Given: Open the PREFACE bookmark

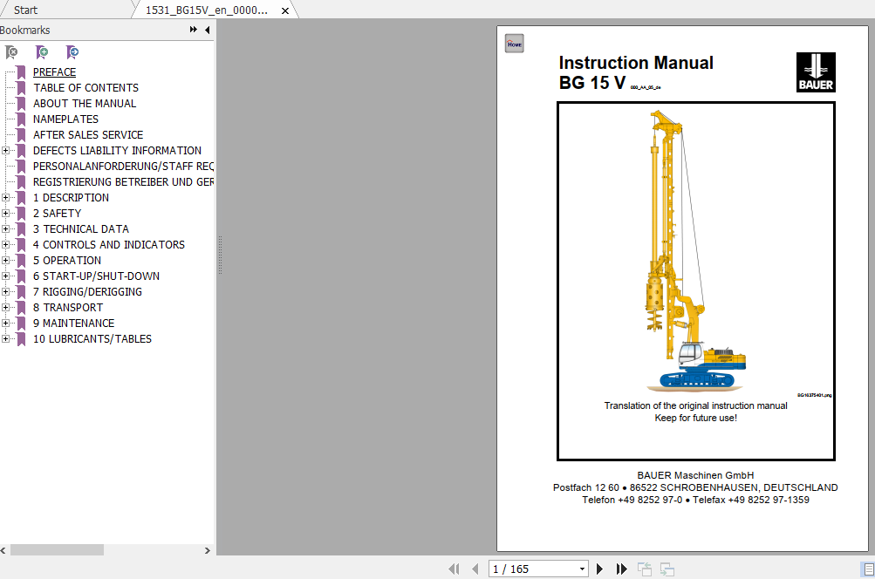Looking at the screenshot, I should [54, 72].
